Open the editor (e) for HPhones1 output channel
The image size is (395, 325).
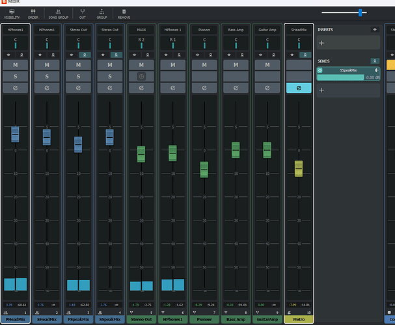pos(173,88)
